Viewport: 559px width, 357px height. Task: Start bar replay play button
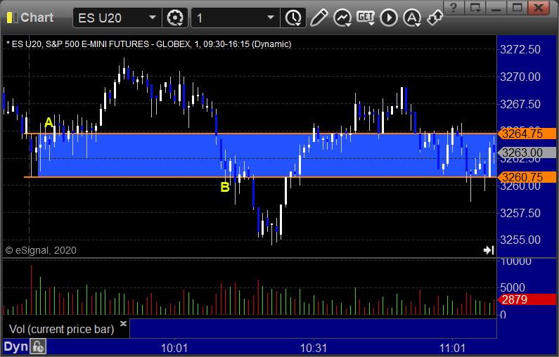point(389,18)
